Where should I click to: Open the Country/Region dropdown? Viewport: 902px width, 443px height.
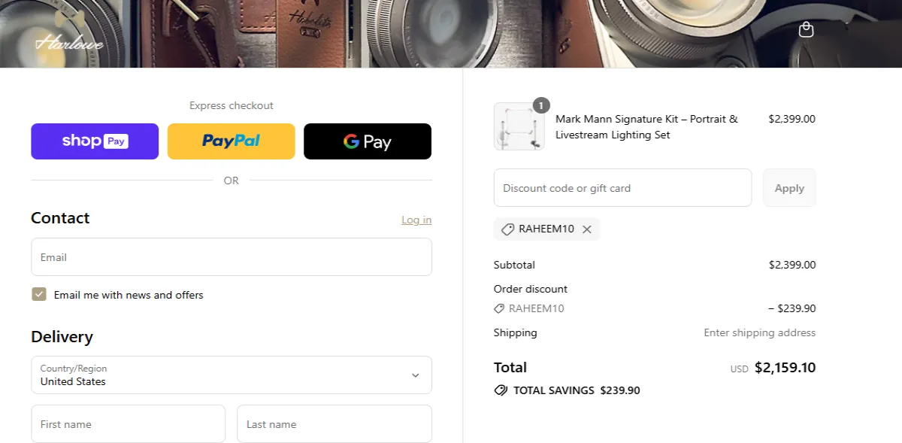[232, 375]
